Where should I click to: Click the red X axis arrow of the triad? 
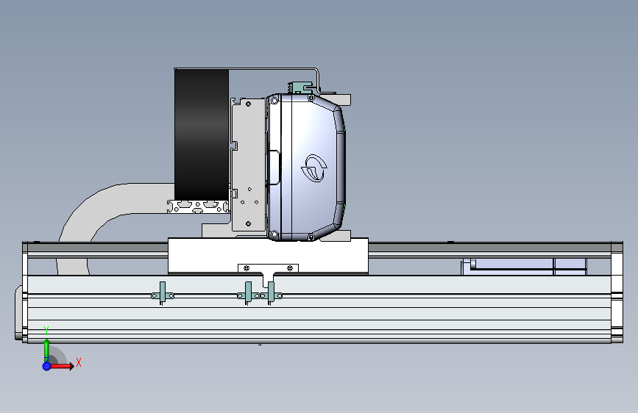point(62,366)
